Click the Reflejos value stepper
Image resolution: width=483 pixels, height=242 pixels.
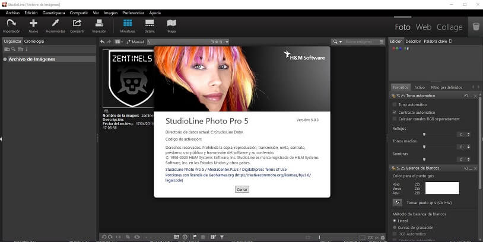coord(469,135)
